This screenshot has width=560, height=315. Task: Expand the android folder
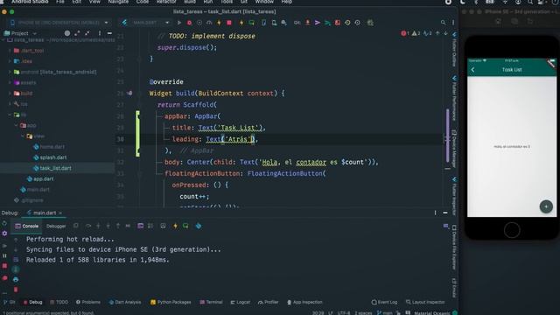10,72
